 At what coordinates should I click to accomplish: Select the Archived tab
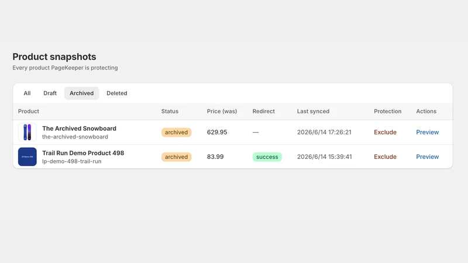point(81,93)
